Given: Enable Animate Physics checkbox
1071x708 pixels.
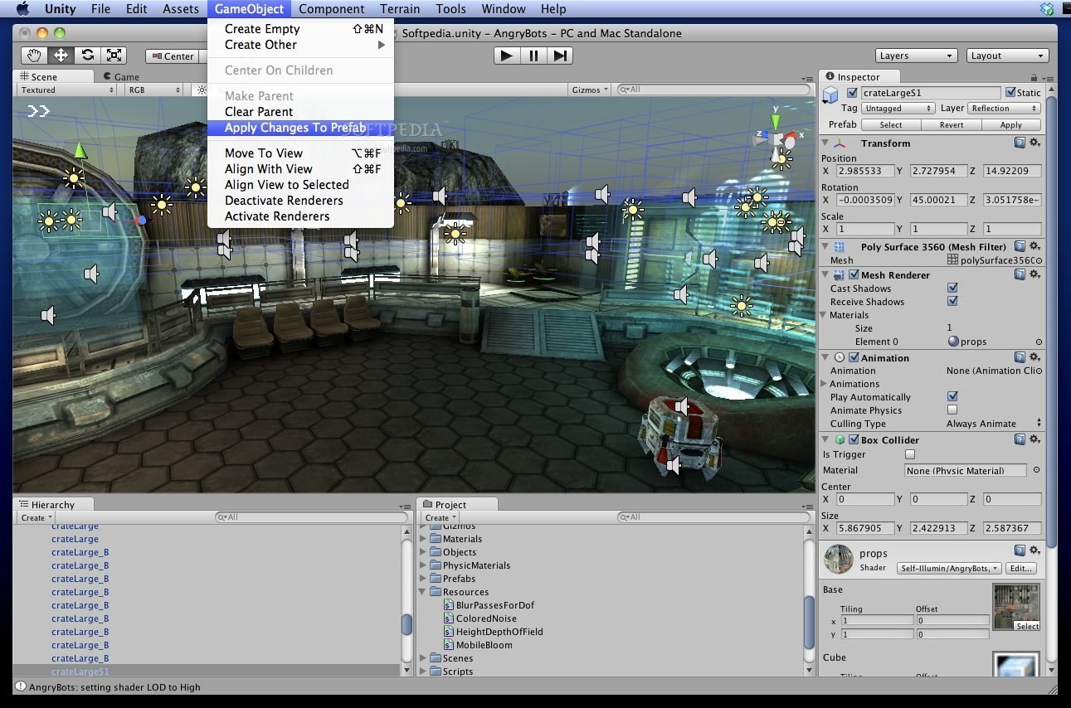Looking at the screenshot, I should (952, 410).
